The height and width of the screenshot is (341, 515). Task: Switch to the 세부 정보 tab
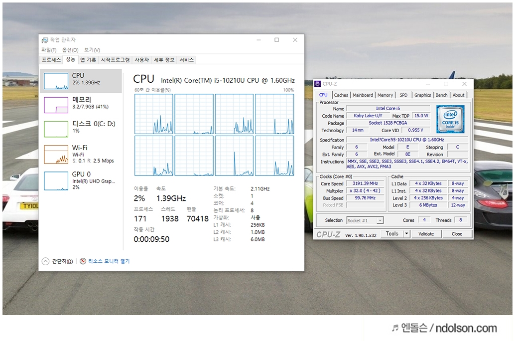click(164, 60)
